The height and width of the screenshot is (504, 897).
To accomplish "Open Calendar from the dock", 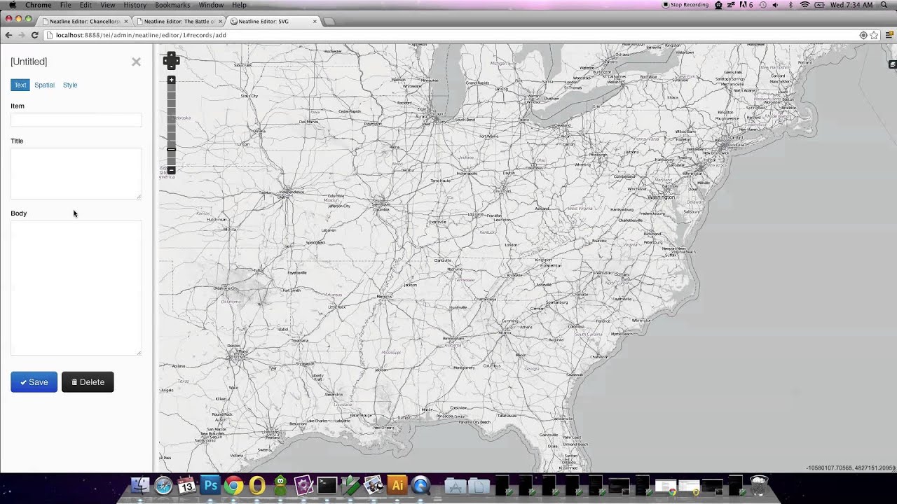I will (186, 485).
